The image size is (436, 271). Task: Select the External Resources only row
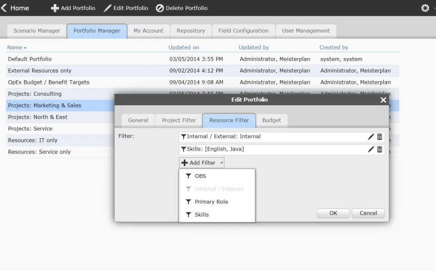(203, 71)
